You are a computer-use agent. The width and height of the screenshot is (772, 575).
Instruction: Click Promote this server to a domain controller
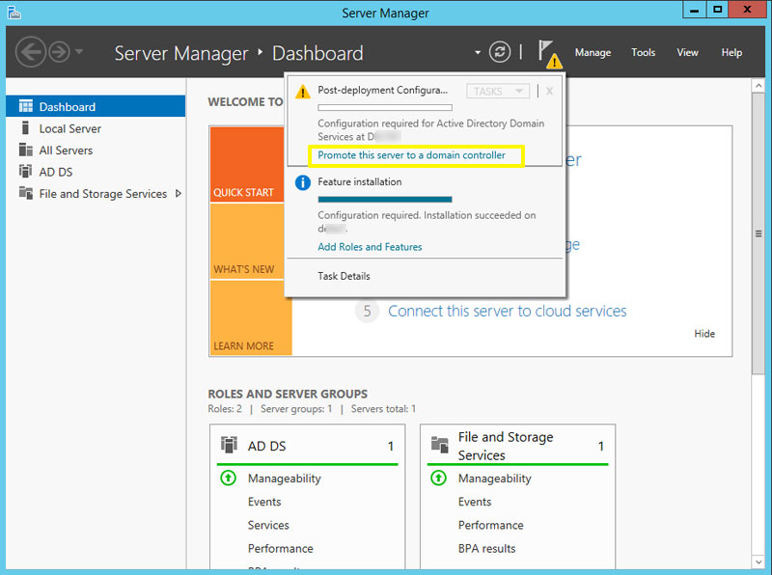pyautogui.click(x=411, y=155)
